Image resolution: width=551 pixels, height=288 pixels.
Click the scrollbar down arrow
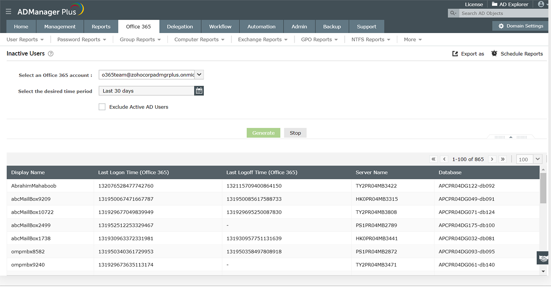point(543,271)
